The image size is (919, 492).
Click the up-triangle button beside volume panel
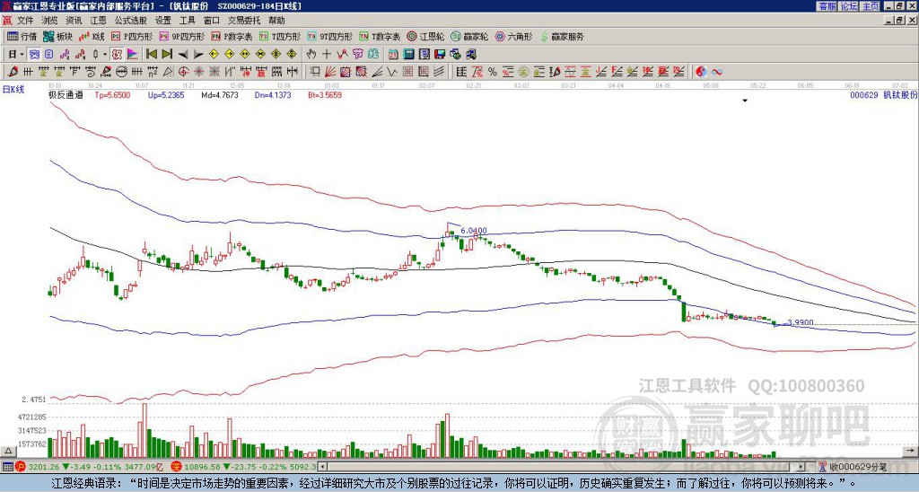(8, 451)
